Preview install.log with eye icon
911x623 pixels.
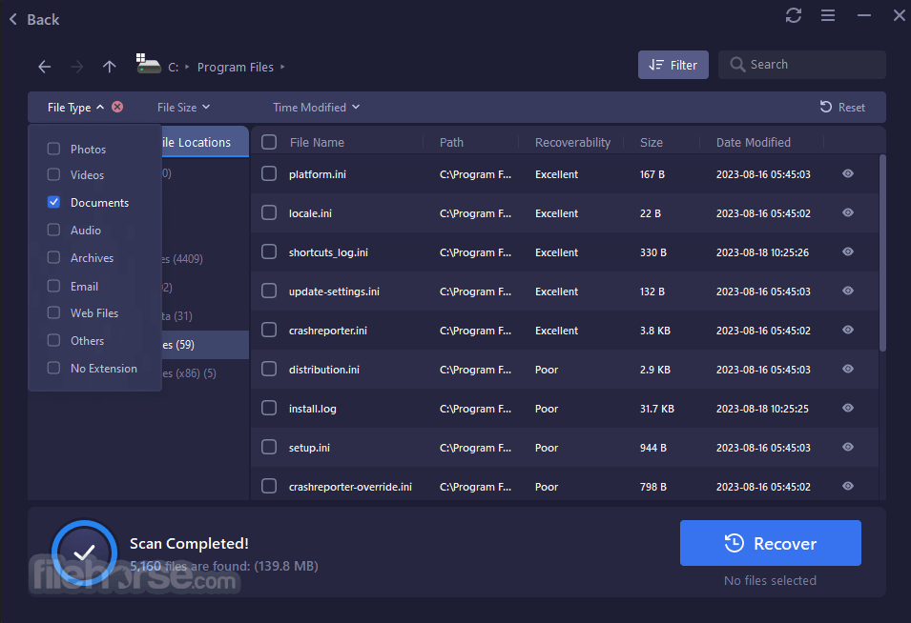pos(848,408)
